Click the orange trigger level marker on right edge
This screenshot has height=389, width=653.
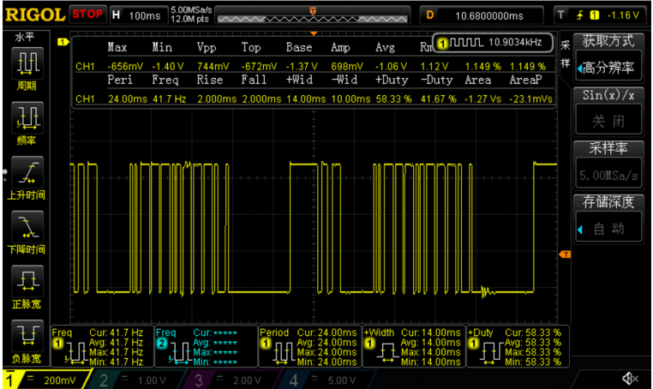(x=565, y=254)
